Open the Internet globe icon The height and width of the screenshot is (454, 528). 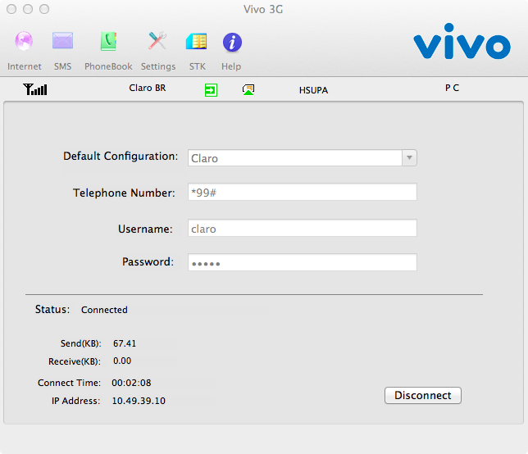click(x=24, y=42)
